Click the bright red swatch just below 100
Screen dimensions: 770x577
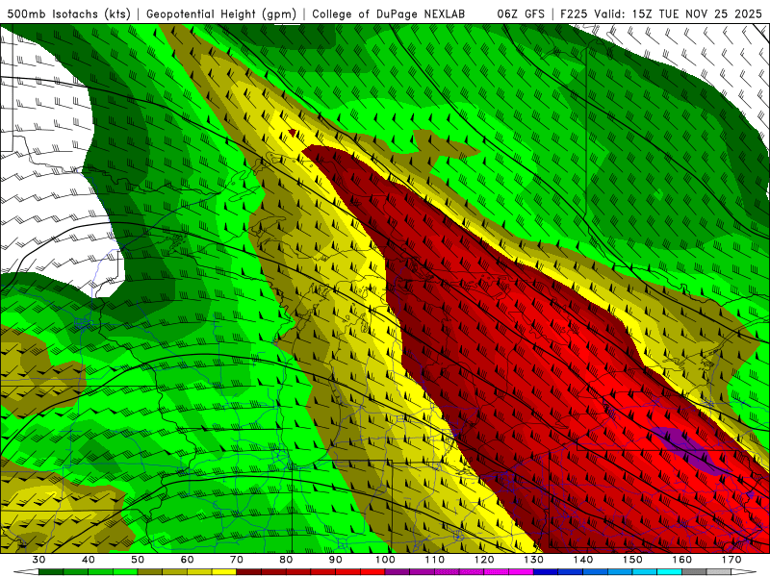(x=372, y=572)
